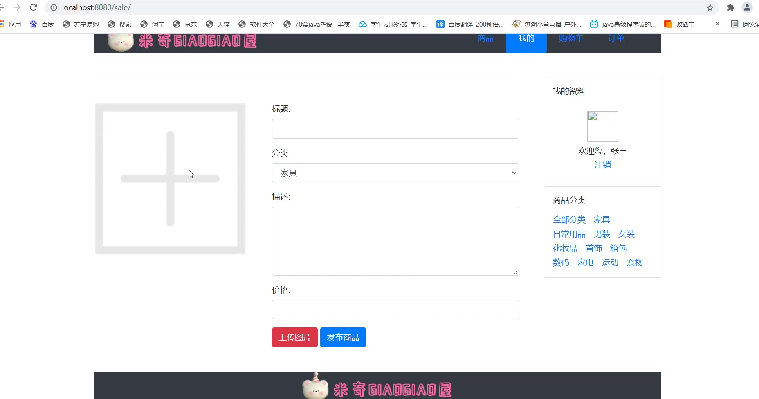
Task: Focus the 标题 title input field
Action: click(395, 129)
